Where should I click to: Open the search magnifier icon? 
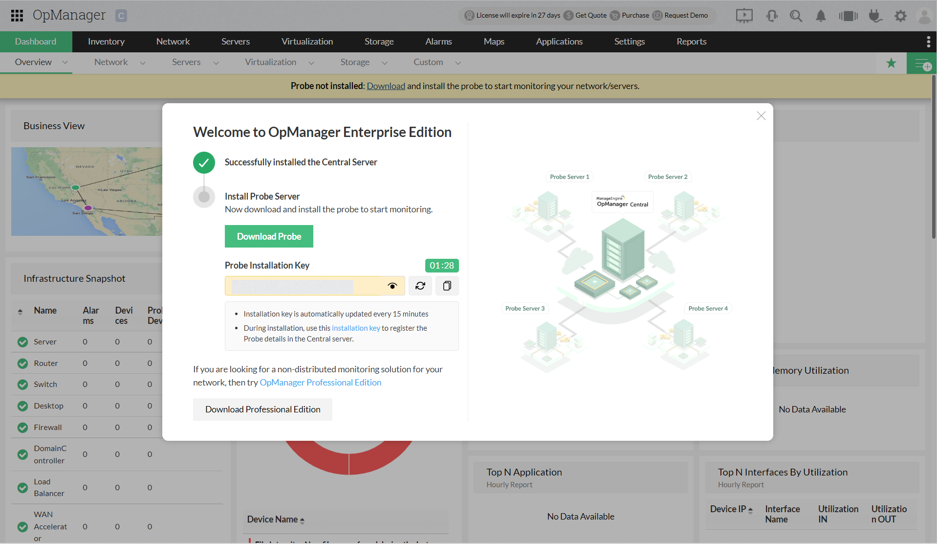coord(796,16)
